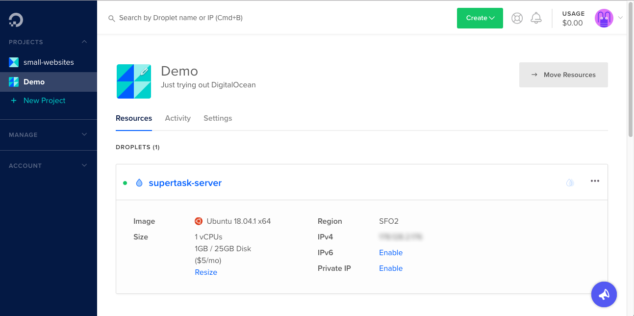Click the faded droplet icon on supertask-server row

[x=570, y=183]
